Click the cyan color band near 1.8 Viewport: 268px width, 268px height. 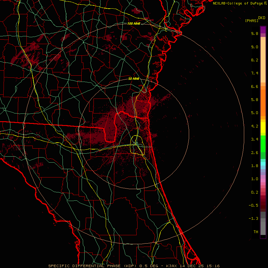click(x=263, y=163)
